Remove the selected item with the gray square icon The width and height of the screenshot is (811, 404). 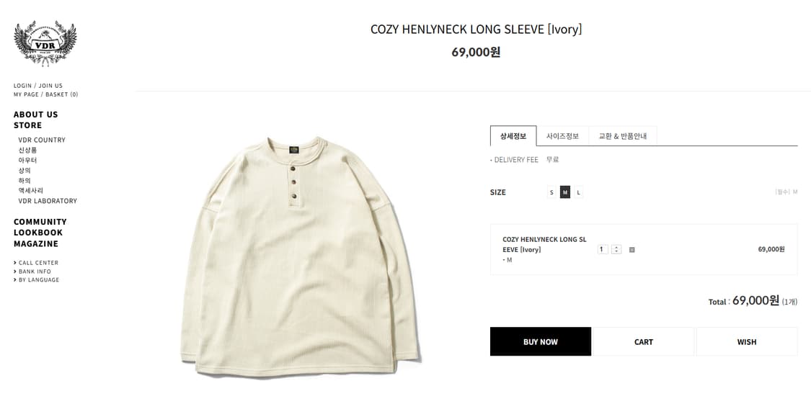(x=632, y=250)
